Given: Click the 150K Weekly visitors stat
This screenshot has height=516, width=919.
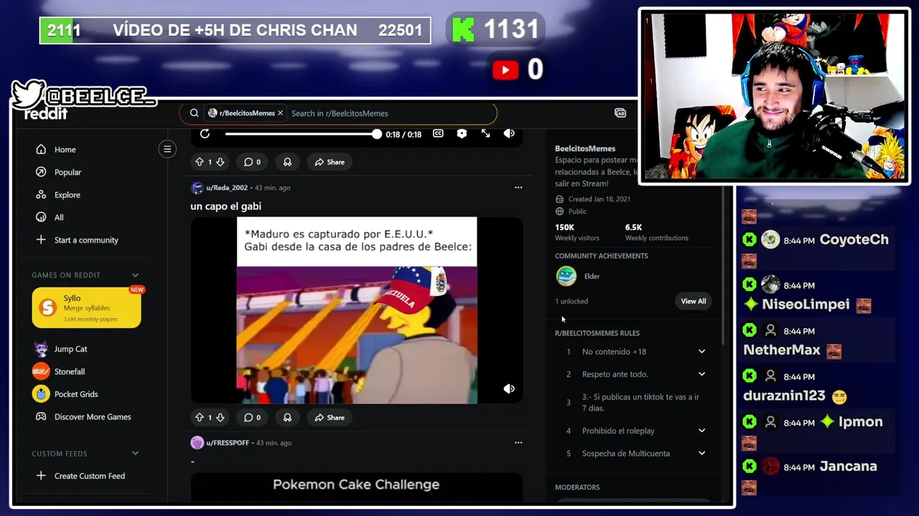Looking at the screenshot, I should click(x=577, y=232).
